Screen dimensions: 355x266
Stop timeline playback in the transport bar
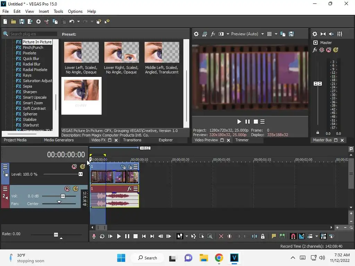click(x=136, y=236)
